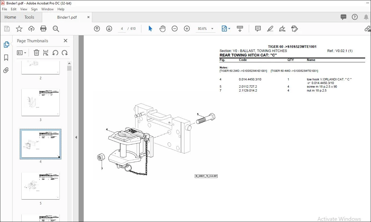The height and width of the screenshot is (222, 371).
Task: Click the Stamp tool icon
Action: point(295,29)
